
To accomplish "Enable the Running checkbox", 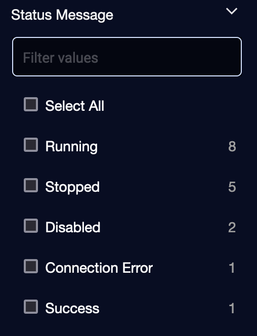I will click(x=31, y=145).
